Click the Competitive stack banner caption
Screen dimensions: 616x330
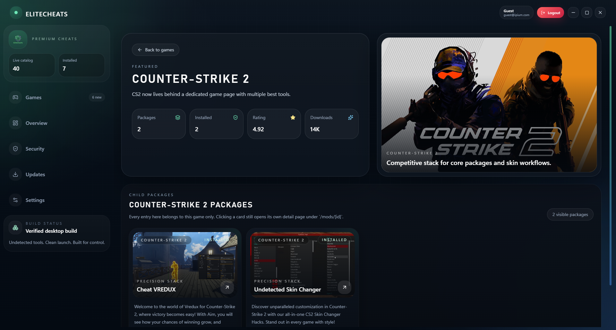(469, 163)
